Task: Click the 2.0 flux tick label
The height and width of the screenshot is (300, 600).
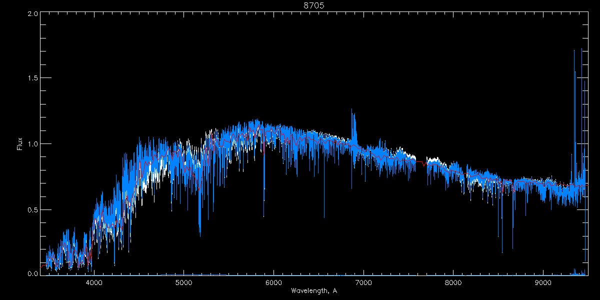Action: click(x=33, y=14)
